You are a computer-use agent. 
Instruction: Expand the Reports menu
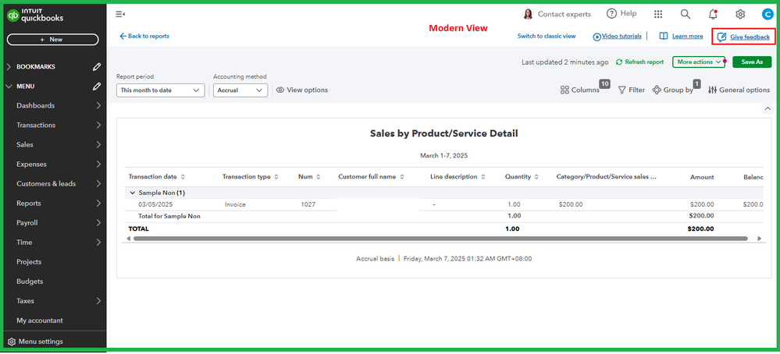tap(98, 203)
